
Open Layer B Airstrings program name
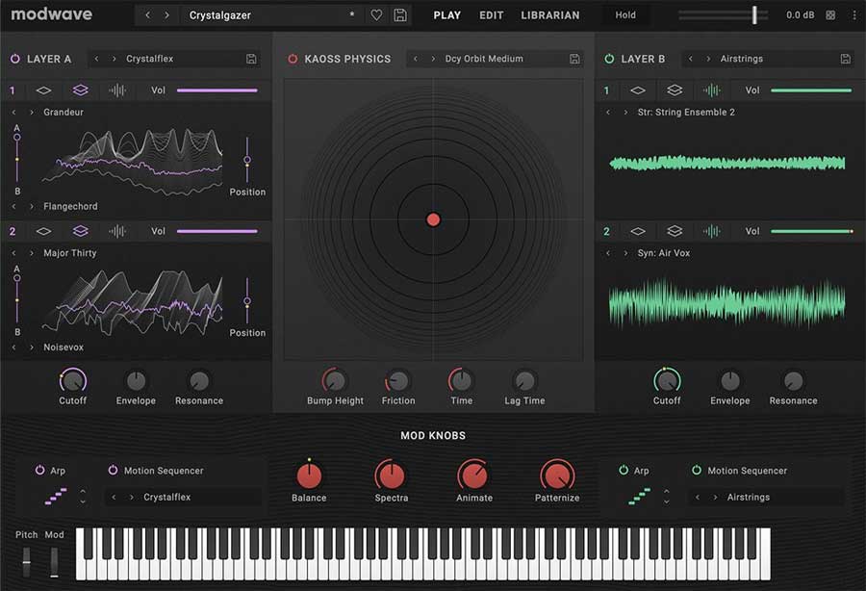coord(741,59)
